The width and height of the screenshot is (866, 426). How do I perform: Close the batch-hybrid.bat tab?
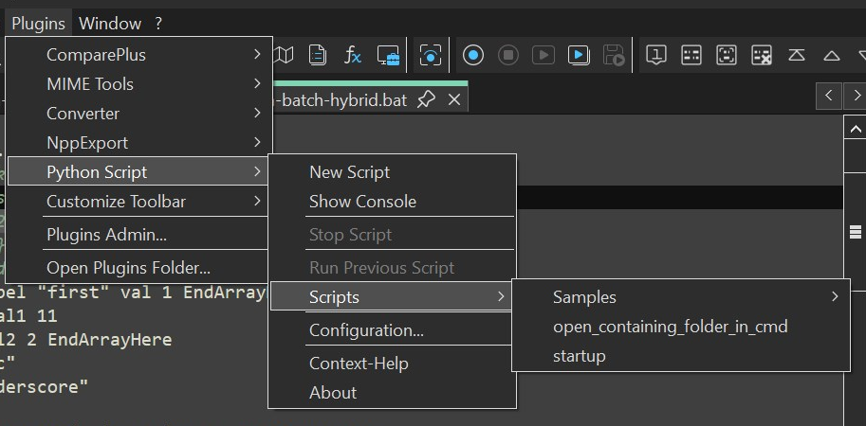pyautogui.click(x=454, y=99)
